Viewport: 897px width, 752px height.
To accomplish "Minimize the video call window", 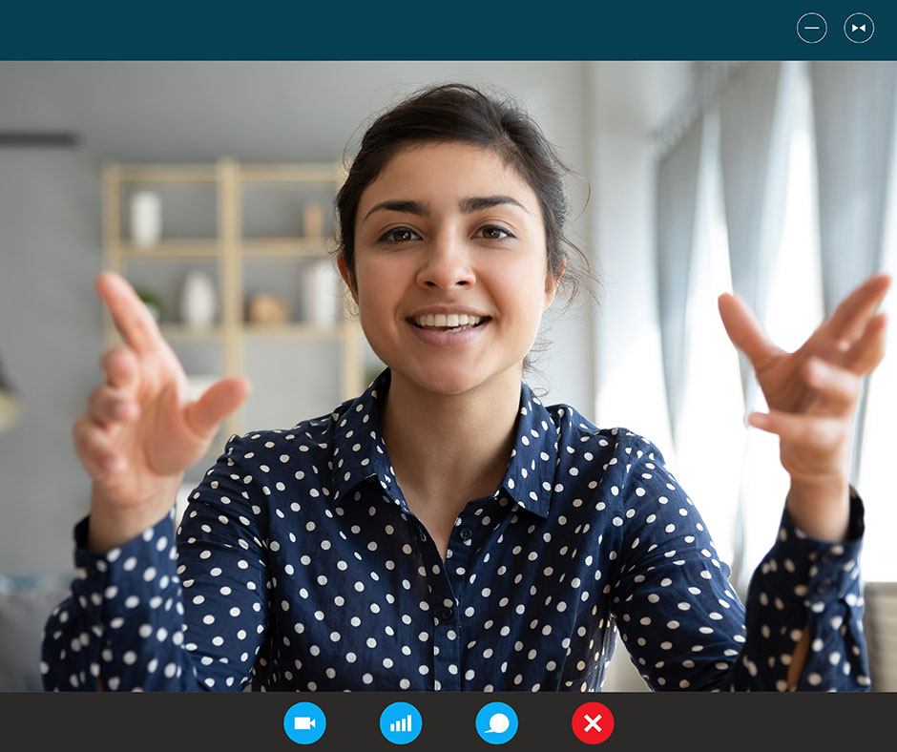I will click(x=812, y=28).
